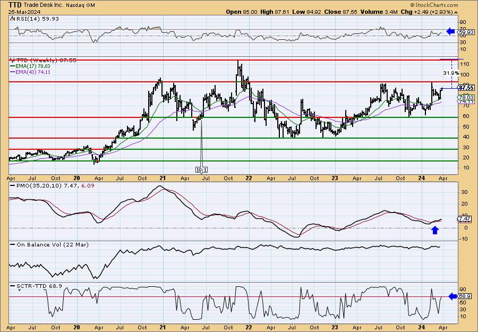478x332 pixels.
Task: Click the Close 87.55 value in the header
Action: [x=340, y=12]
